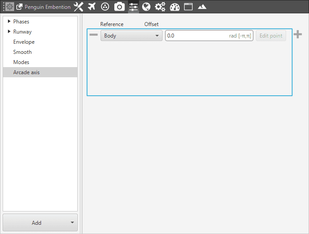Click the drag handle dots in the title bar

[4, 7]
